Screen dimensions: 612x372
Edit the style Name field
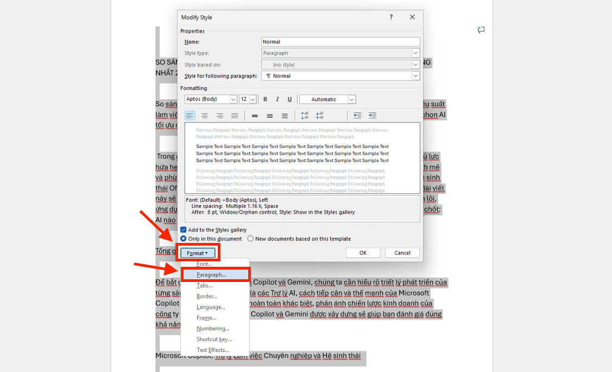(340, 42)
